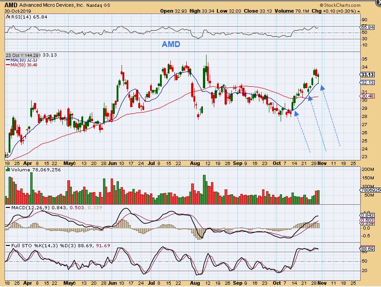The width and height of the screenshot is (381, 287).
Task: Click the 33.13 last price tag at right
Action: [x=367, y=75]
